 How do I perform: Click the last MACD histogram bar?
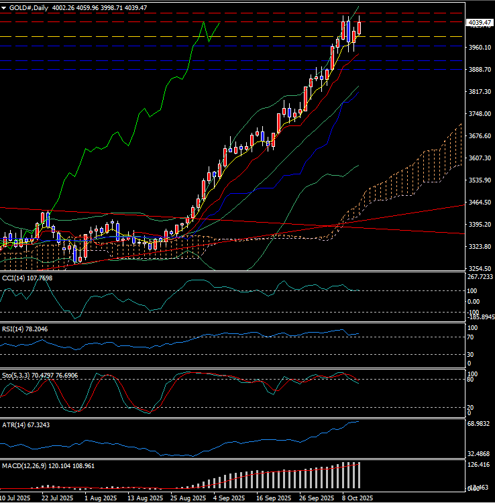pos(360,475)
